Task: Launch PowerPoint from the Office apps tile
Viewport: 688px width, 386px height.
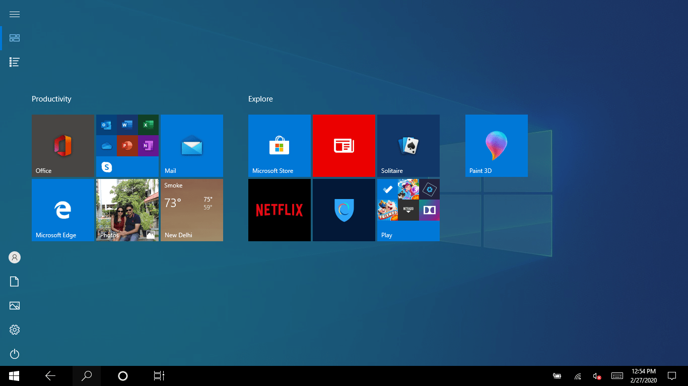Action: tap(127, 146)
